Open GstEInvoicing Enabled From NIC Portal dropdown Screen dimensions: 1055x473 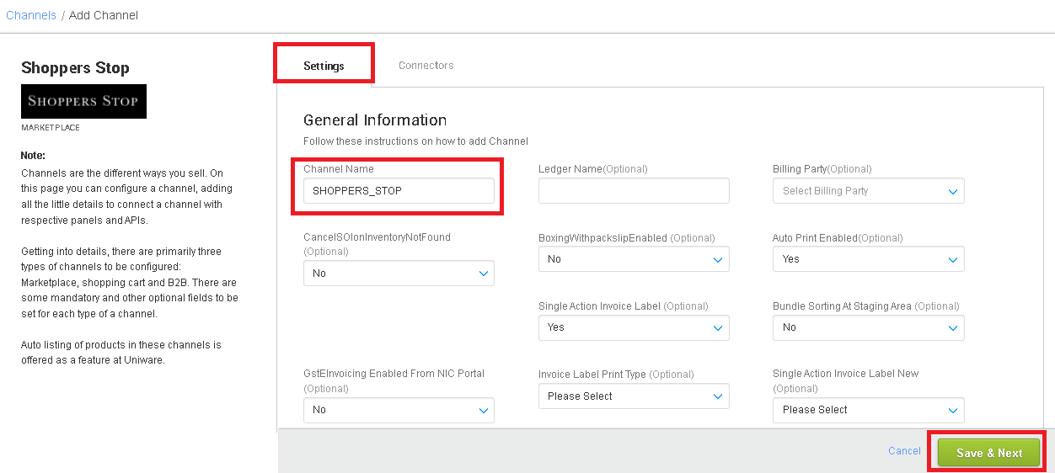click(x=399, y=410)
